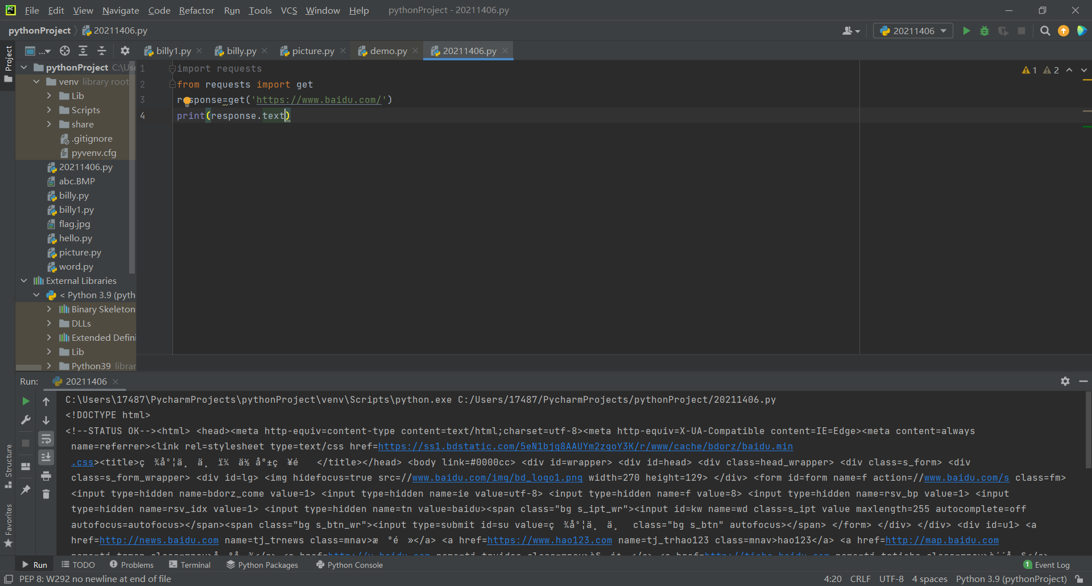Click the Run console vertical scrollbar
This screenshot has width=1092, height=586.
coord(1087,430)
